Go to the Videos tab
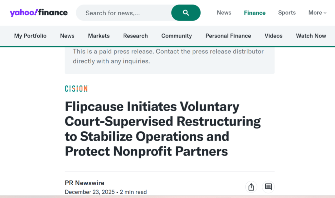335x198 pixels. coord(273,36)
